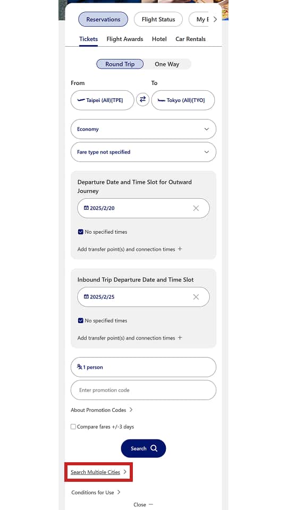
Task: Enable Compare fares +/-3 days checkbox
Action: 73,427
